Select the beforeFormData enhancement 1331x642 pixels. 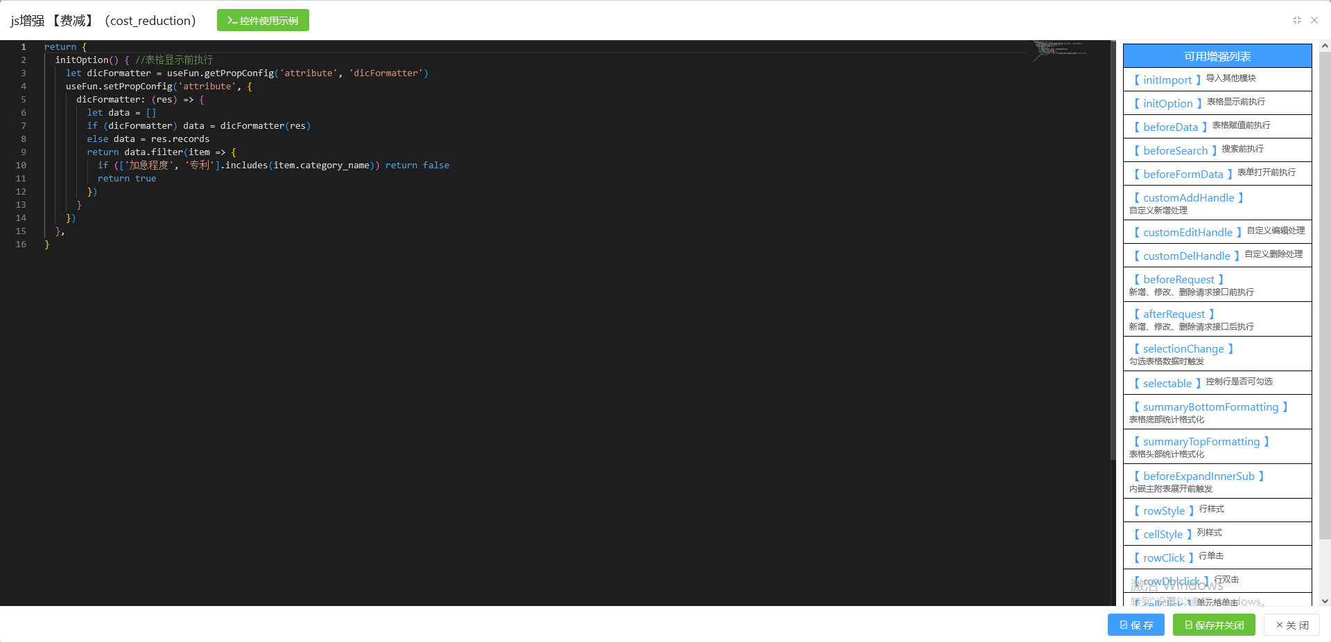[1183, 175]
